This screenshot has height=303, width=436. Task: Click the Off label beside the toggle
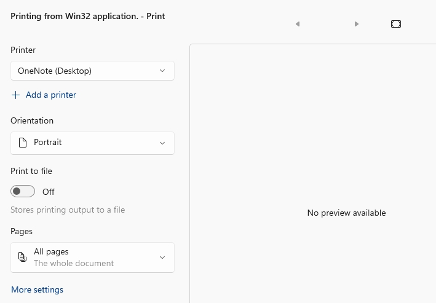pyautogui.click(x=49, y=192)
